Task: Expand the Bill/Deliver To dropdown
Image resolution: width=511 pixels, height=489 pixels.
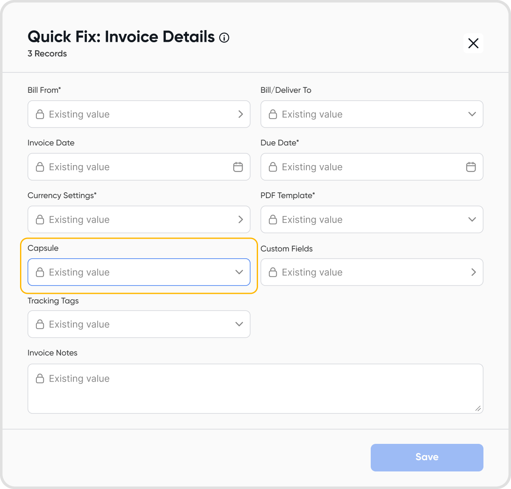Action: click(x=472, y=114)
